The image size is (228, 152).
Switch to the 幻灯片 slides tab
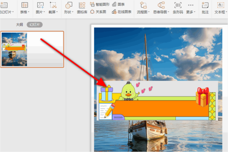[35, 25]
